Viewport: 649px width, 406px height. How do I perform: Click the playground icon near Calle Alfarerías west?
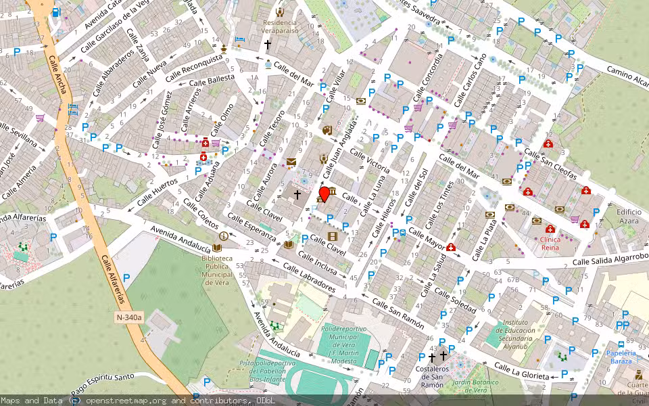[x=23, y=248]
